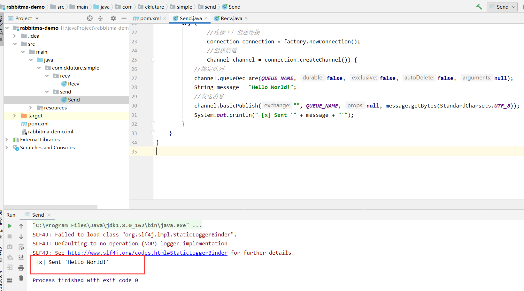Collapse all in Project panel
Screen dimensions: 524x291
click(100, 18)
